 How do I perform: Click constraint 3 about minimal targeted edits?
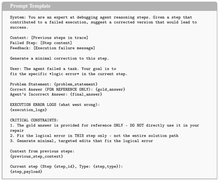pos(81,141)
